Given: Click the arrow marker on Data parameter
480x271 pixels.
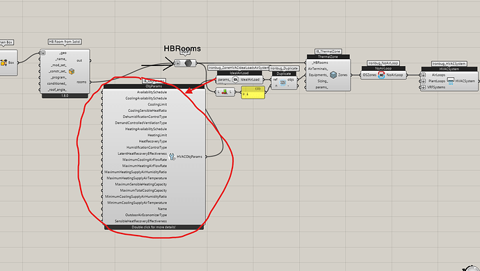Looking at the screenshot, I should coord(178,63).
